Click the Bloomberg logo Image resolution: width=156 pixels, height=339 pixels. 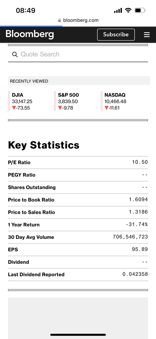click(x=30, y=34)
